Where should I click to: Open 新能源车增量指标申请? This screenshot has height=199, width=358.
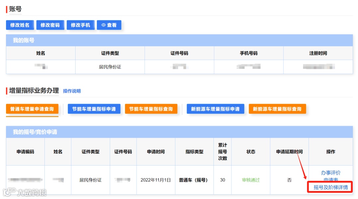(x=215, y=109)
